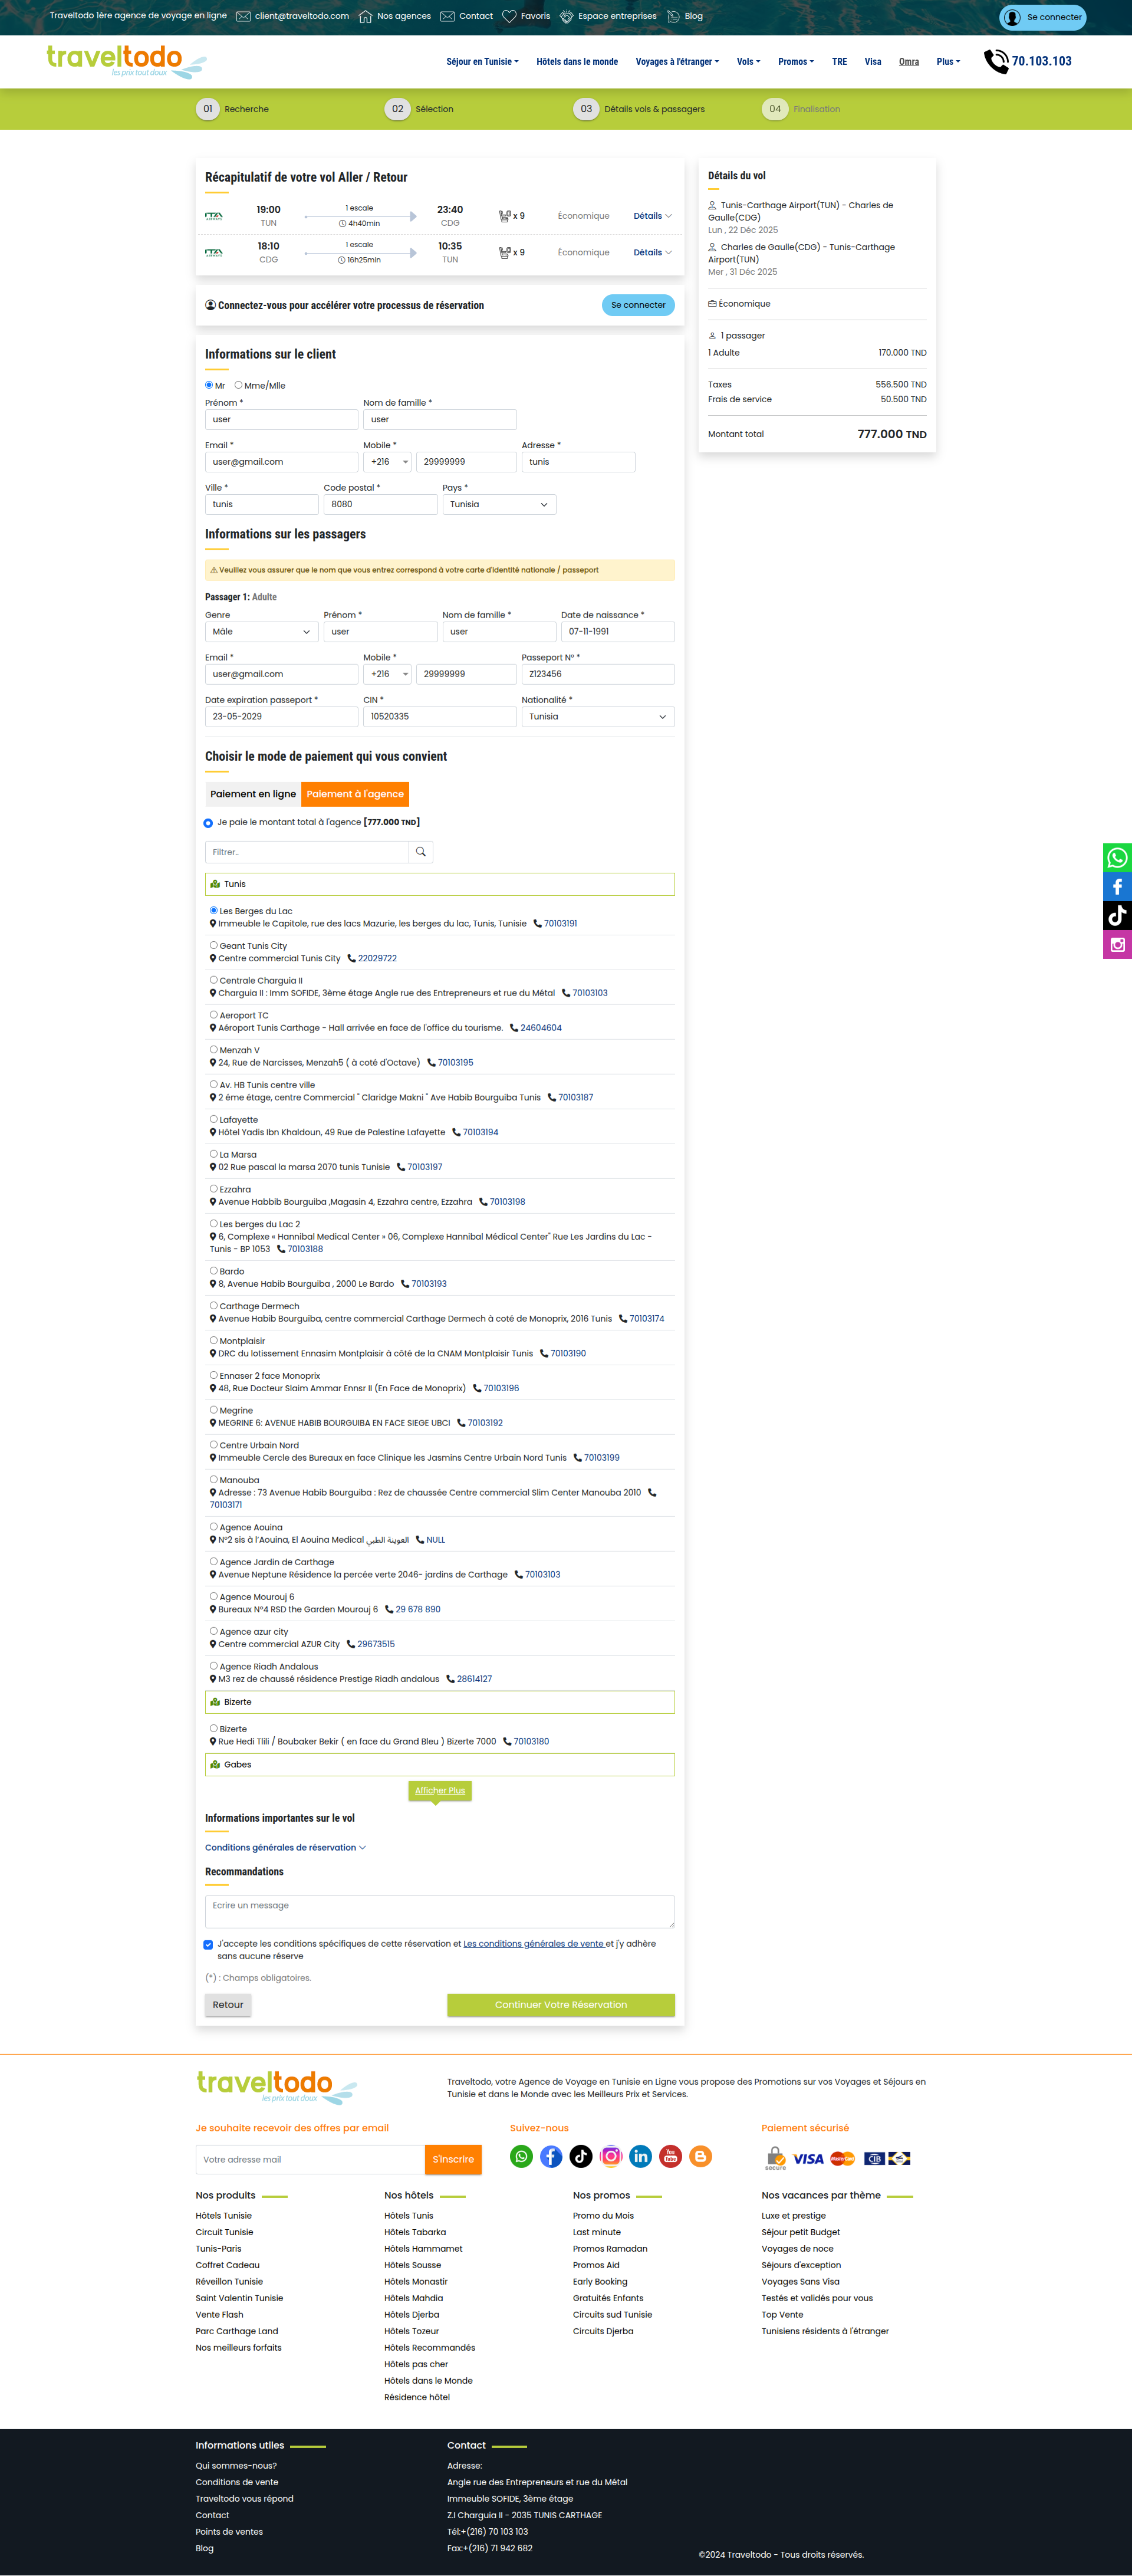Image resolution: width=1132 pixels, height=2576 pixels.
Task: Open the Pays dropdown showing Tunisia
Action: 499,504
